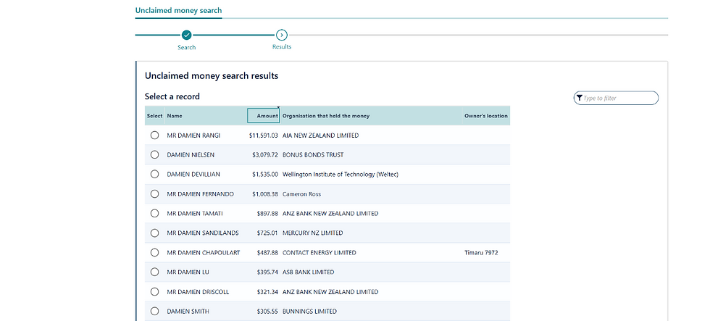
Task: Focus the Type to filter input field
Action: [x=617, y=98]
